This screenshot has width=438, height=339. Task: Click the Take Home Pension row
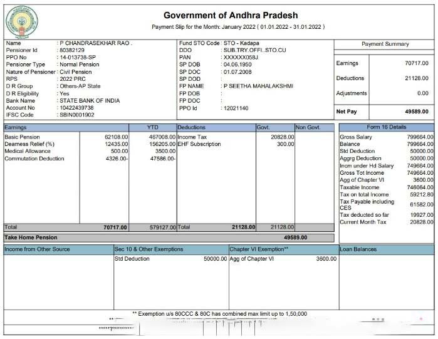[x=31, y=237]
